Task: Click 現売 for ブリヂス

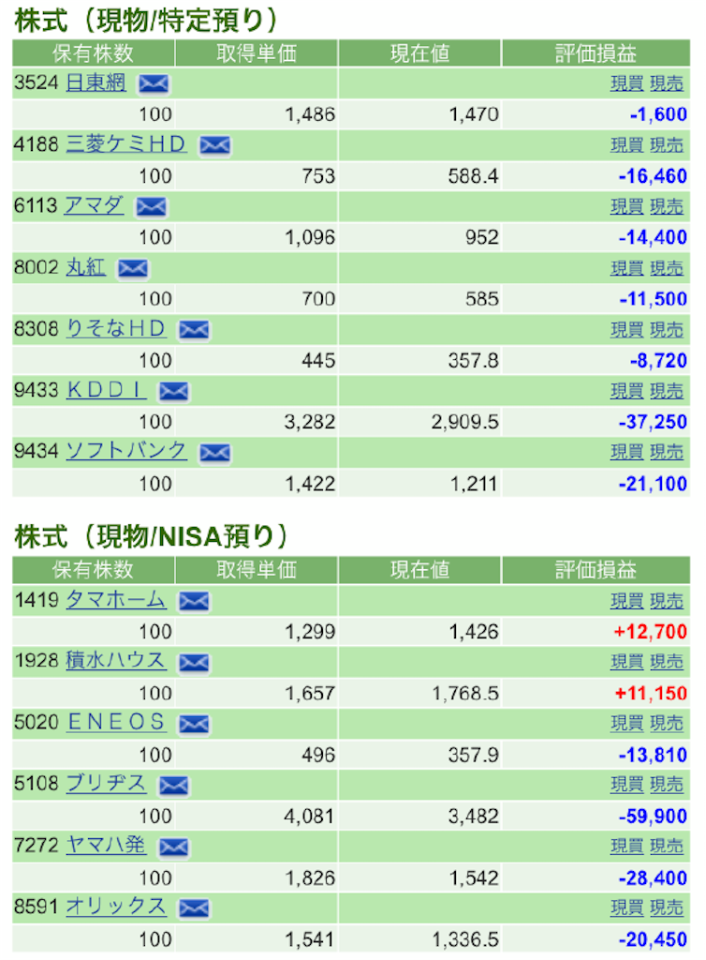Action: [x=667, y=785]
